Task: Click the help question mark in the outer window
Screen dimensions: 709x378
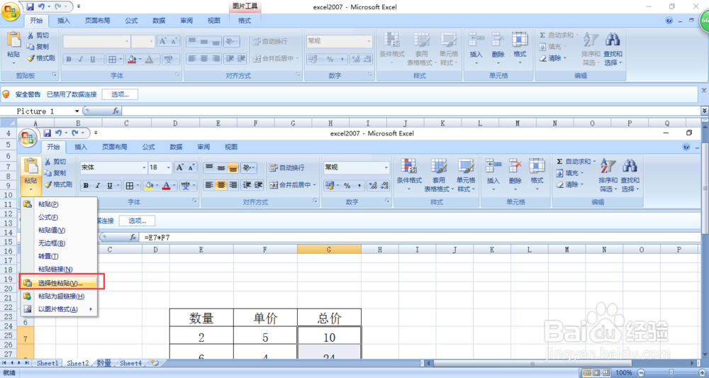Action: pos(669,21)
